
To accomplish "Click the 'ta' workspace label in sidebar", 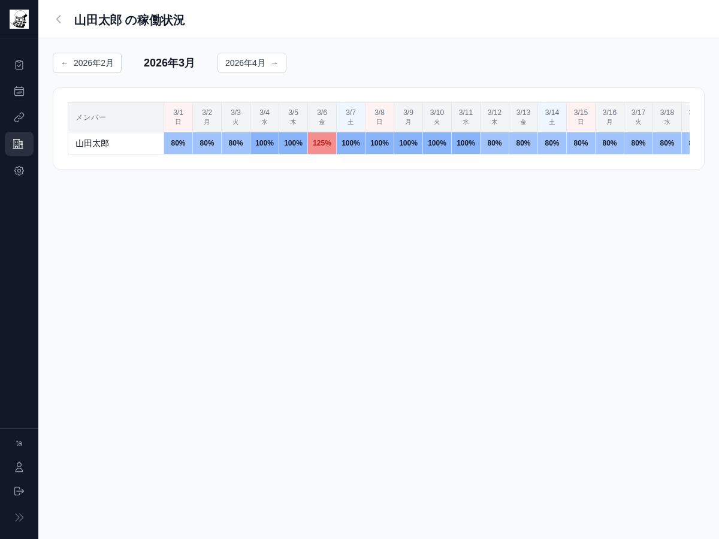I will point(19,443).
